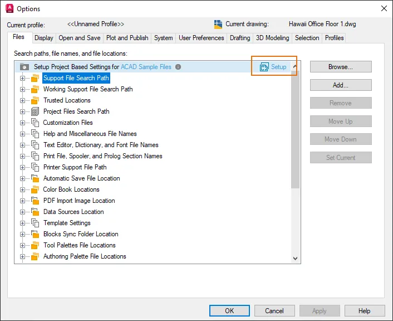Image resolution: width=393 pixels, height=321 pixels.
Task: Click the Template Settings icon
Action: [35, 223]
